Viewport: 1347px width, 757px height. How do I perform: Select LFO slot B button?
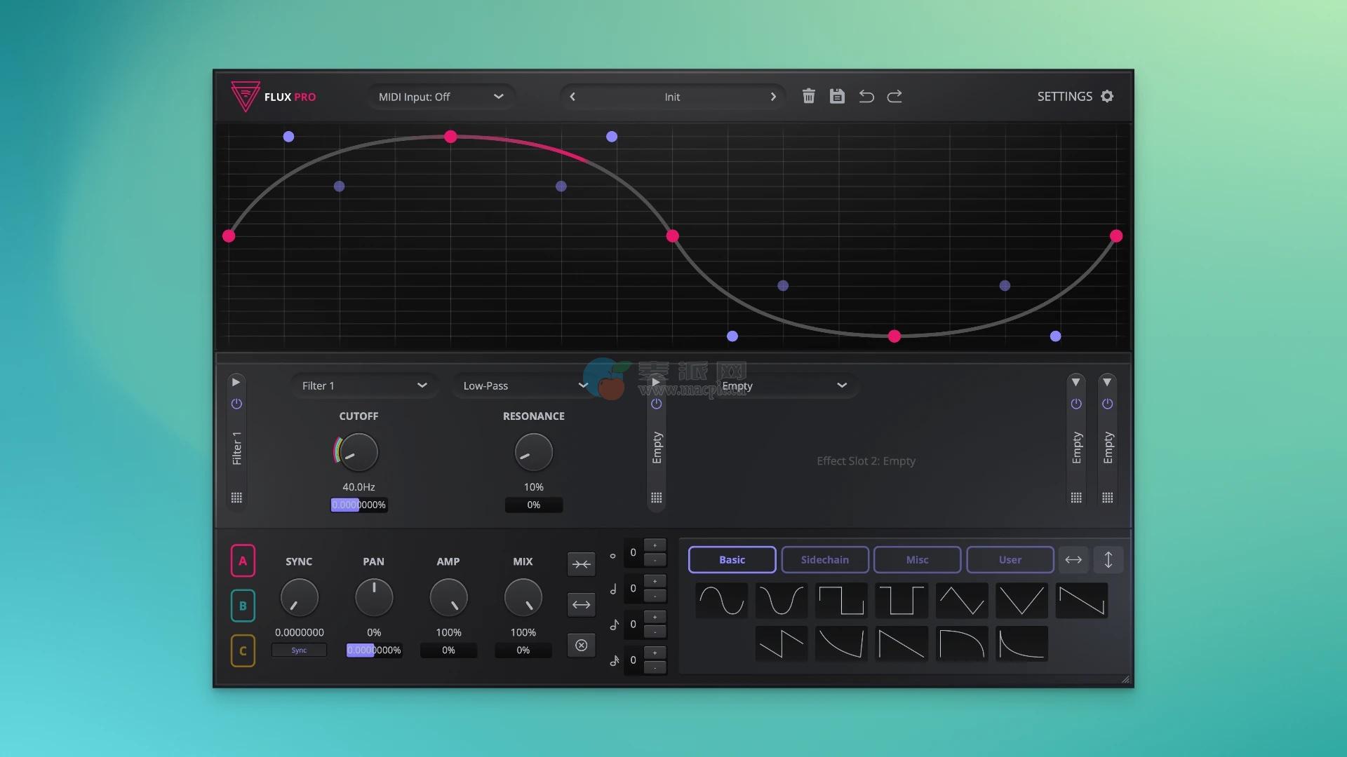coord(243,606)
